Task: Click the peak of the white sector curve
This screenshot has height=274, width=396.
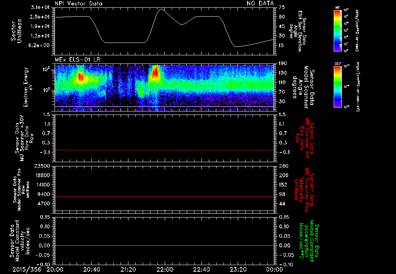Action: point(161,9)
